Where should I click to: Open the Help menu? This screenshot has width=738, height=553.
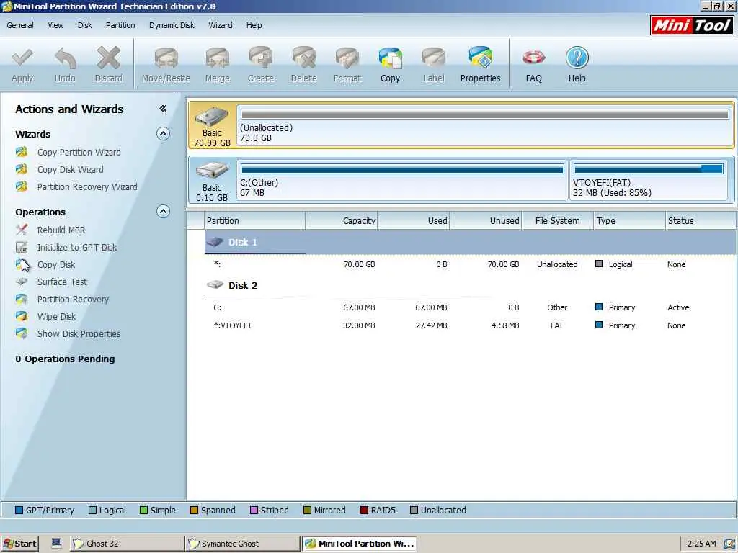pyautogui.click(x=254, y=25)
